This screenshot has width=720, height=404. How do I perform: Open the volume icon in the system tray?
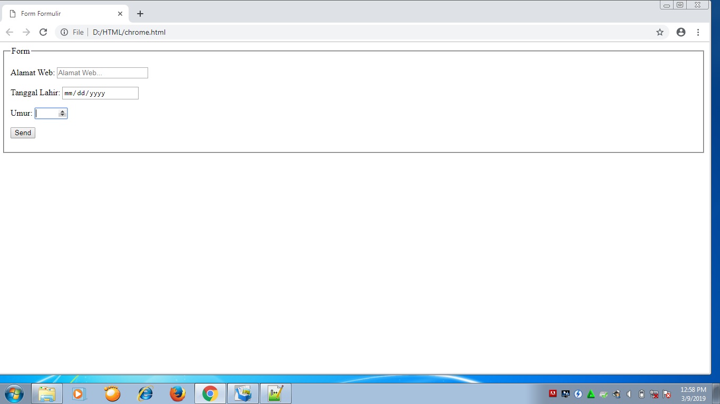tap(629, 393)
